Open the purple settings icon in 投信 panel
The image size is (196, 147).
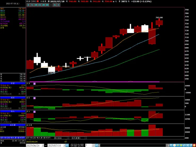pyautogui.click(x=34, y=98)
